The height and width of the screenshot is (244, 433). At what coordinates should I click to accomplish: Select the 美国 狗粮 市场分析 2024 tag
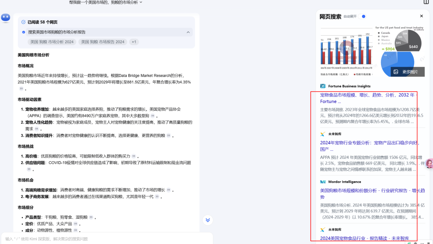tap(52, 42)
